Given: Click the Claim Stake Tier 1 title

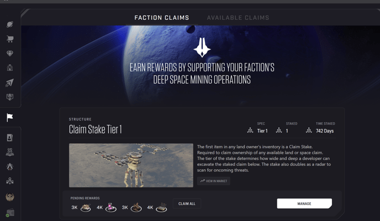Looking at the screenshot, I should click(x=95, y=130).
